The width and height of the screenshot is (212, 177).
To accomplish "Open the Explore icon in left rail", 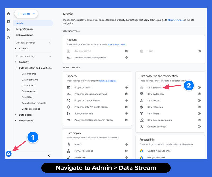I will (9, 29).
